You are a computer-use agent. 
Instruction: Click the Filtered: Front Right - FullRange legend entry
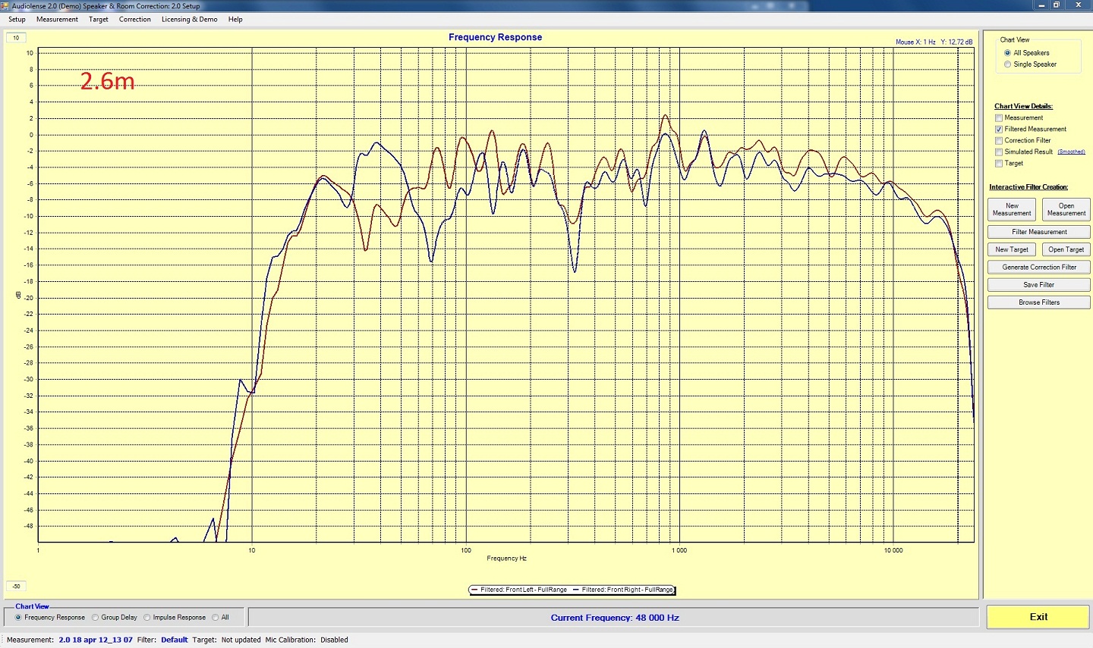point(623,590)
